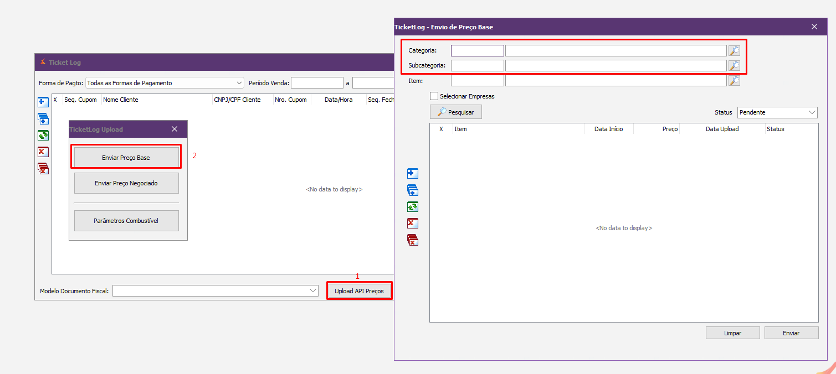Image resolution: width=836 pixels, height=374 pixels.
Task: Open the Forma de Pagto dropdown
Action: pyautogui.click(x=165, y=83)
